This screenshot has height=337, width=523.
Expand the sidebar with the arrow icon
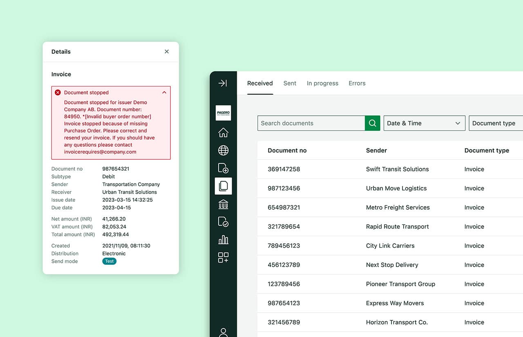[223, 83]
